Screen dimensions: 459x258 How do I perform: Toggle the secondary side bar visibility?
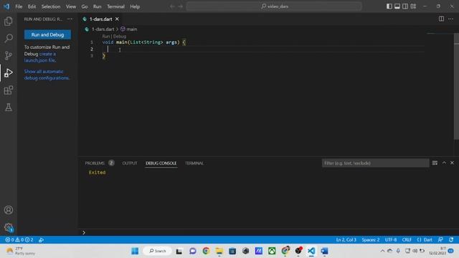(405, 6)
